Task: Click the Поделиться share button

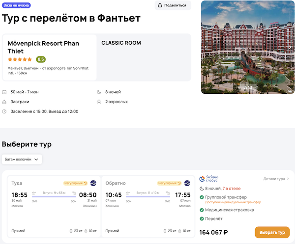Action: (173, 5)
